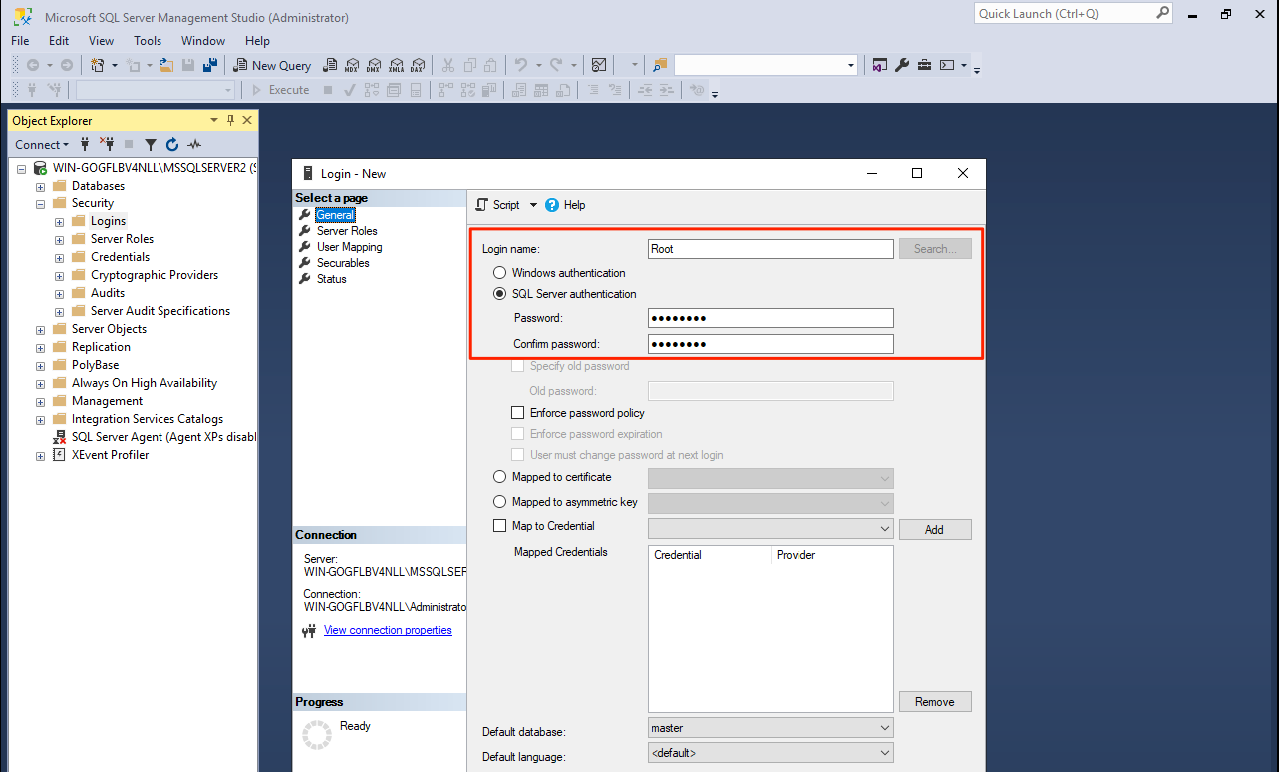Viewport: 1279px width, 772px height.
Task: Click the New Query toolbar button
Action: coord(272,65)
